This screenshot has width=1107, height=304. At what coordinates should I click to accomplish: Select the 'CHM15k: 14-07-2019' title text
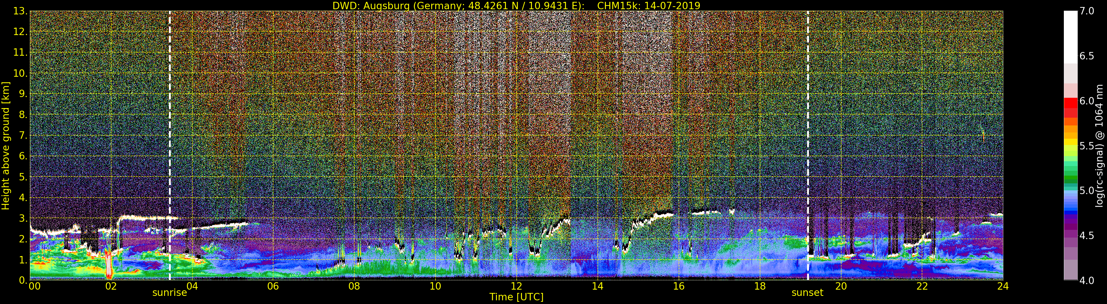pyautogui.click(x=648, y=6)
